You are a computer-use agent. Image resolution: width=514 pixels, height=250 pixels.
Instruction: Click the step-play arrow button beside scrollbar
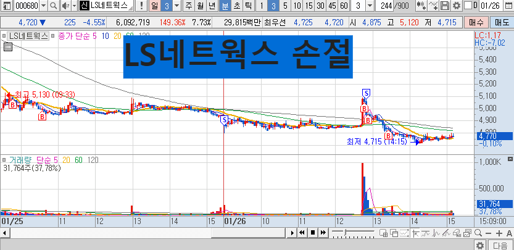pyautogui.click(x=292, y=233)
